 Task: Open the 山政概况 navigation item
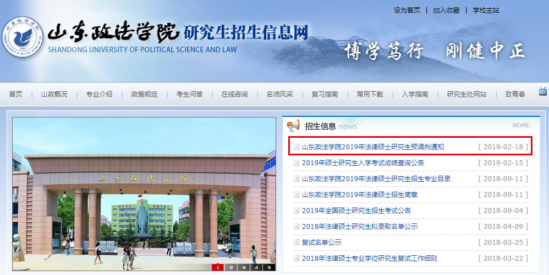pyautogui.click(x=54, y=94)
